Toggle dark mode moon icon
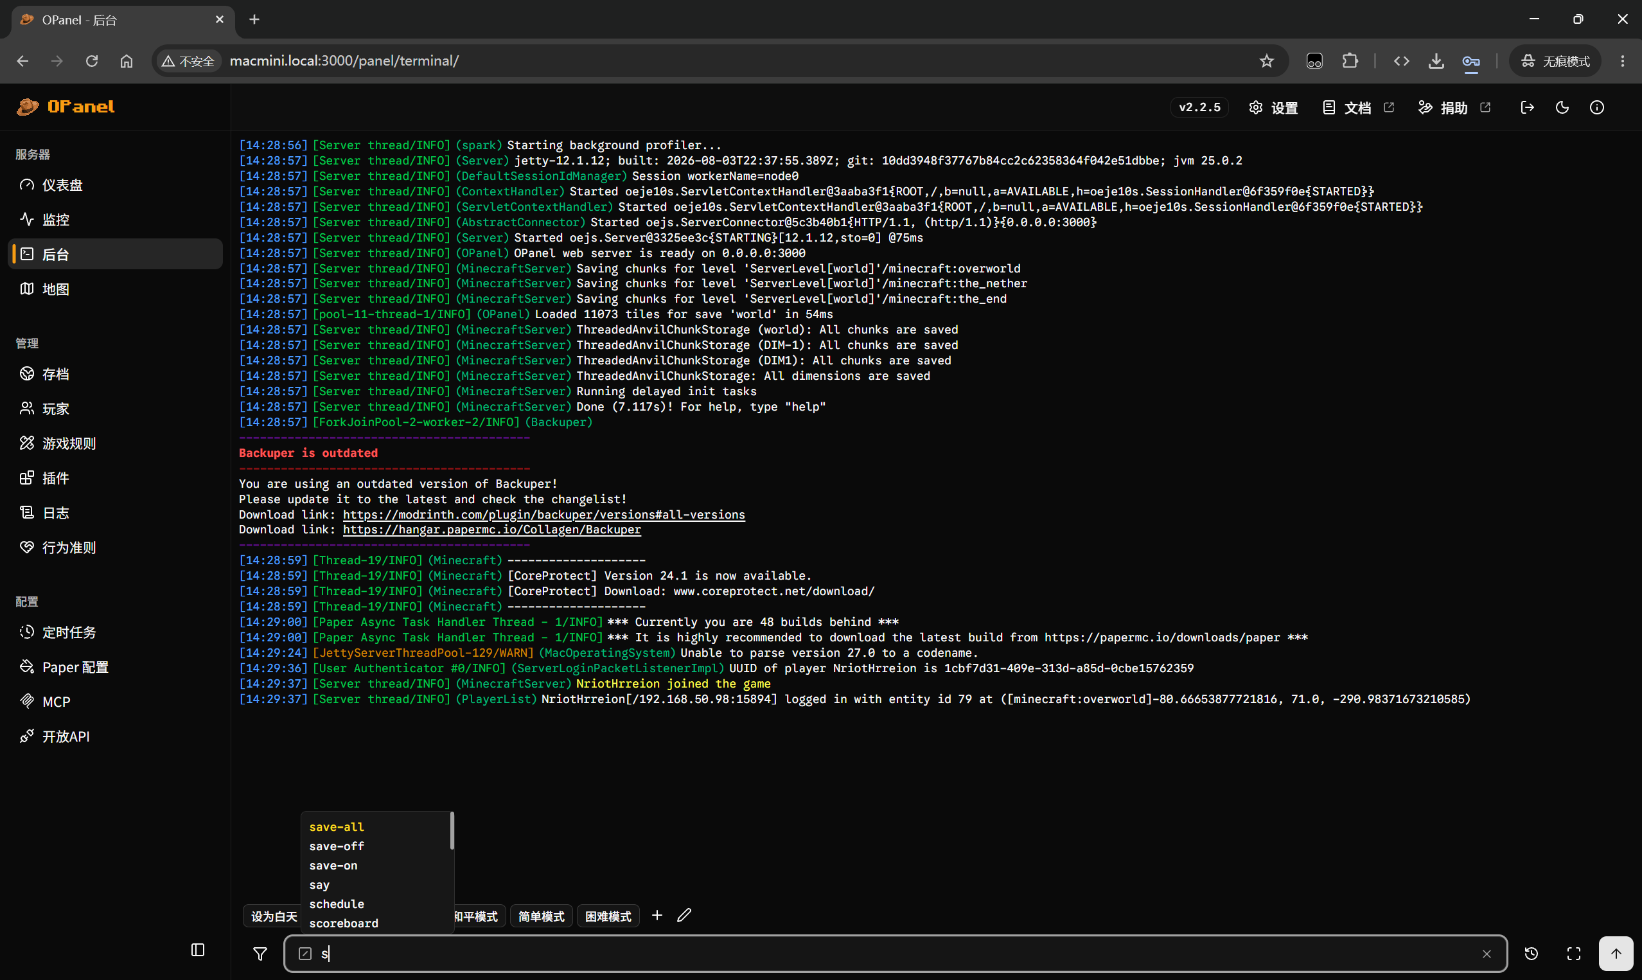Image resolution: width=1642 pixels, height=980 pixels. click(1562, 108)
